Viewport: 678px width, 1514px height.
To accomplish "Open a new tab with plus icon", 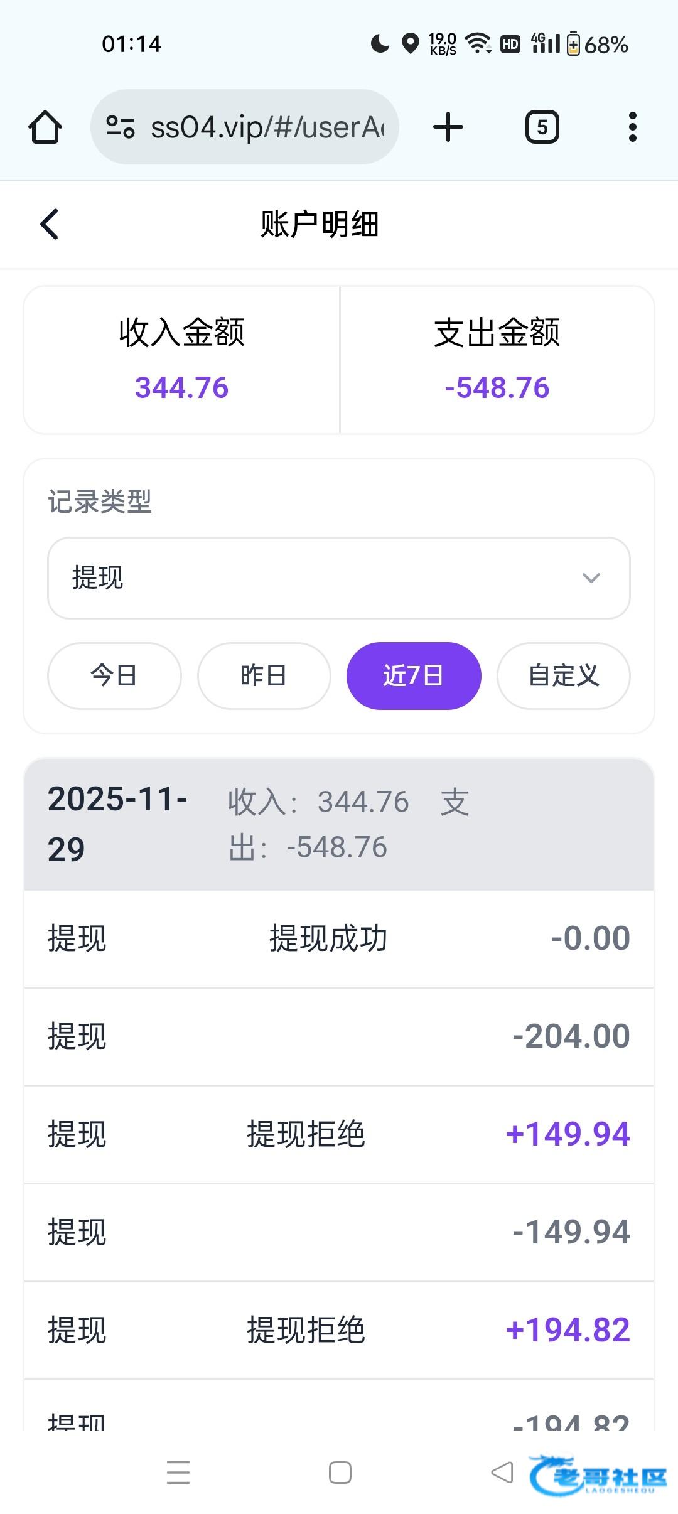I will pyautogui.click(x=448, y=127).
